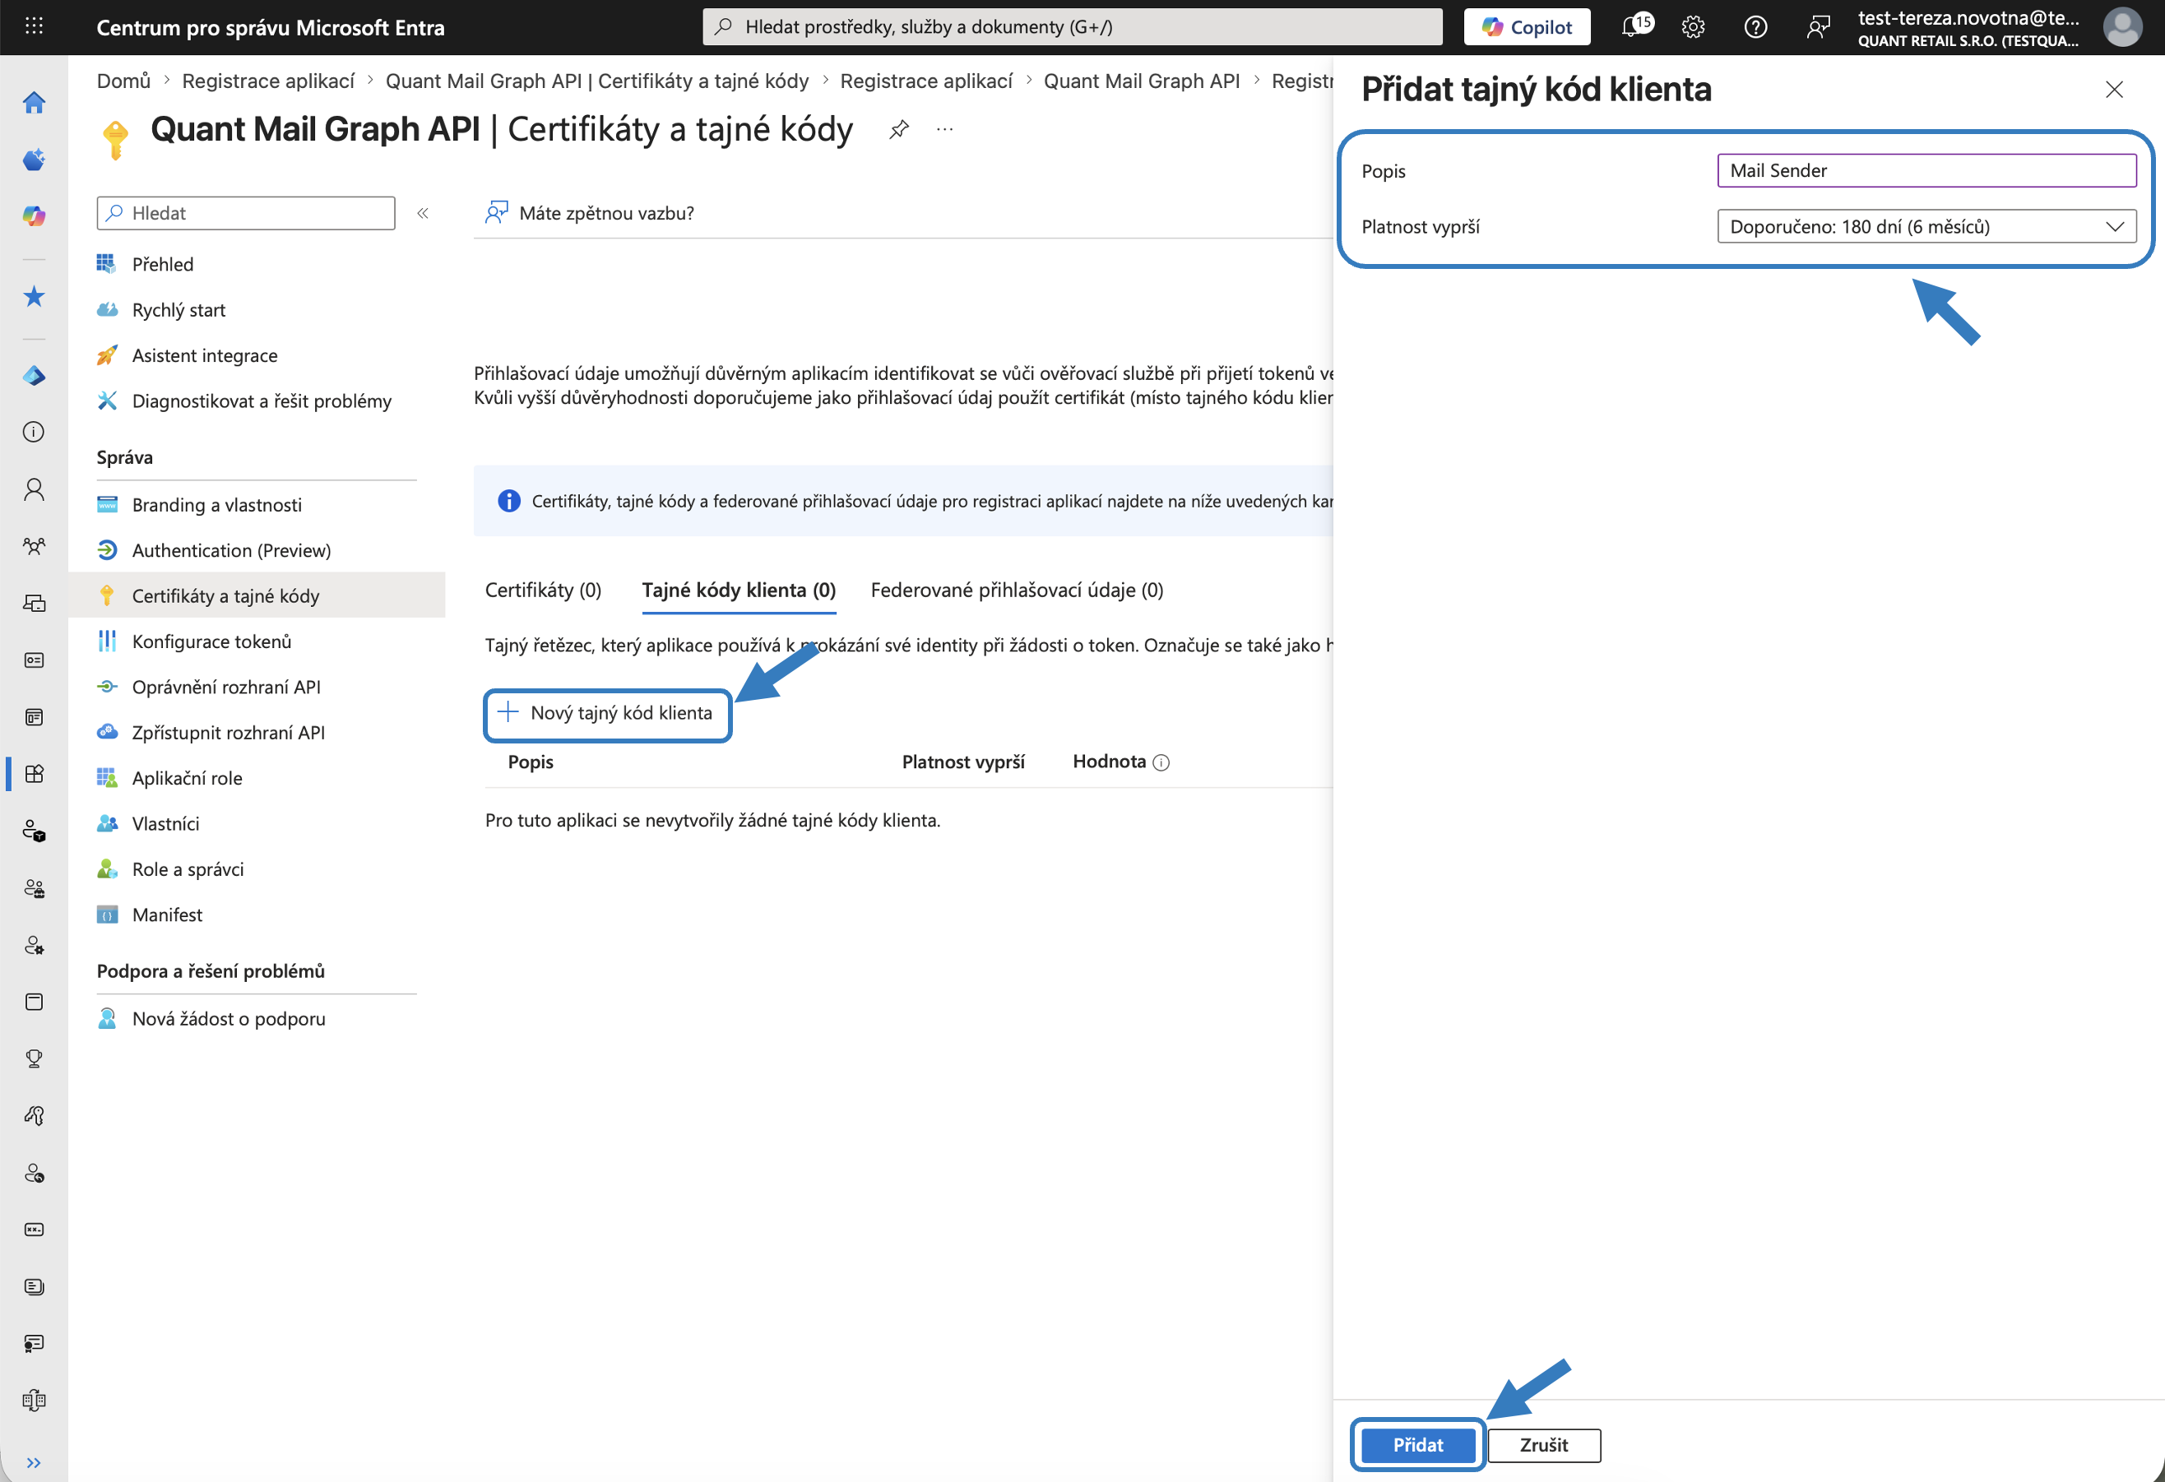Click the 'Pro tuto aplikaci se nevytvořily' message
Viewport: 2165px width, 1482px height.
pos(712,821)
